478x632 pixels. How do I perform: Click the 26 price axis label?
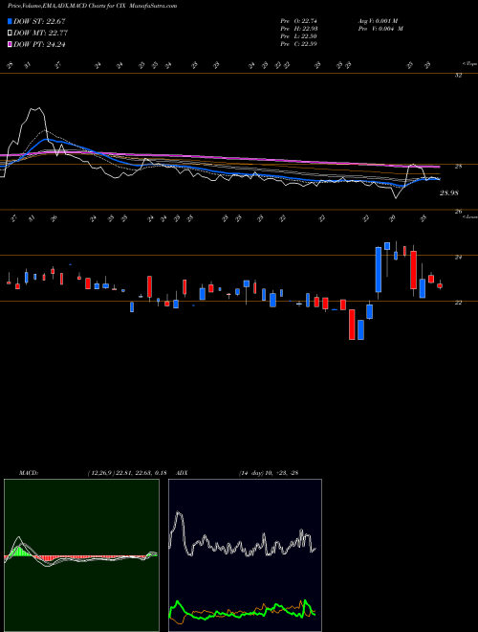[x=458, y=212]
